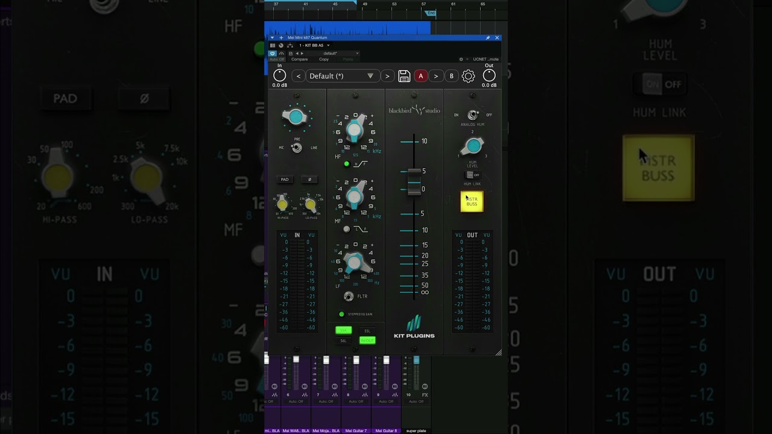
Task: Select the B comparison state
Action: (451, 76)
